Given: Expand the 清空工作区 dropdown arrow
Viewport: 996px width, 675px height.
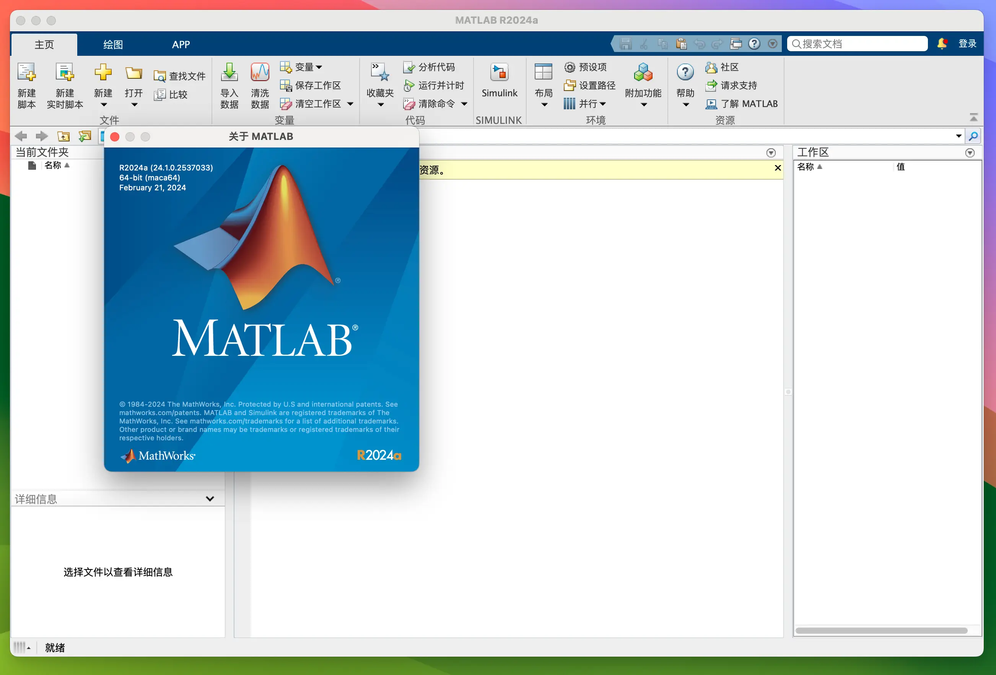Looking at the screenshot, I should click(350, 104).
